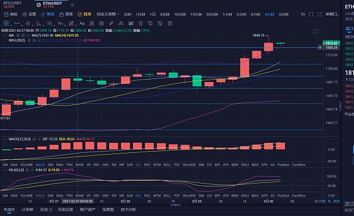Enter fullscreen chart mode

pyautogui.click(x=311, y=14)
